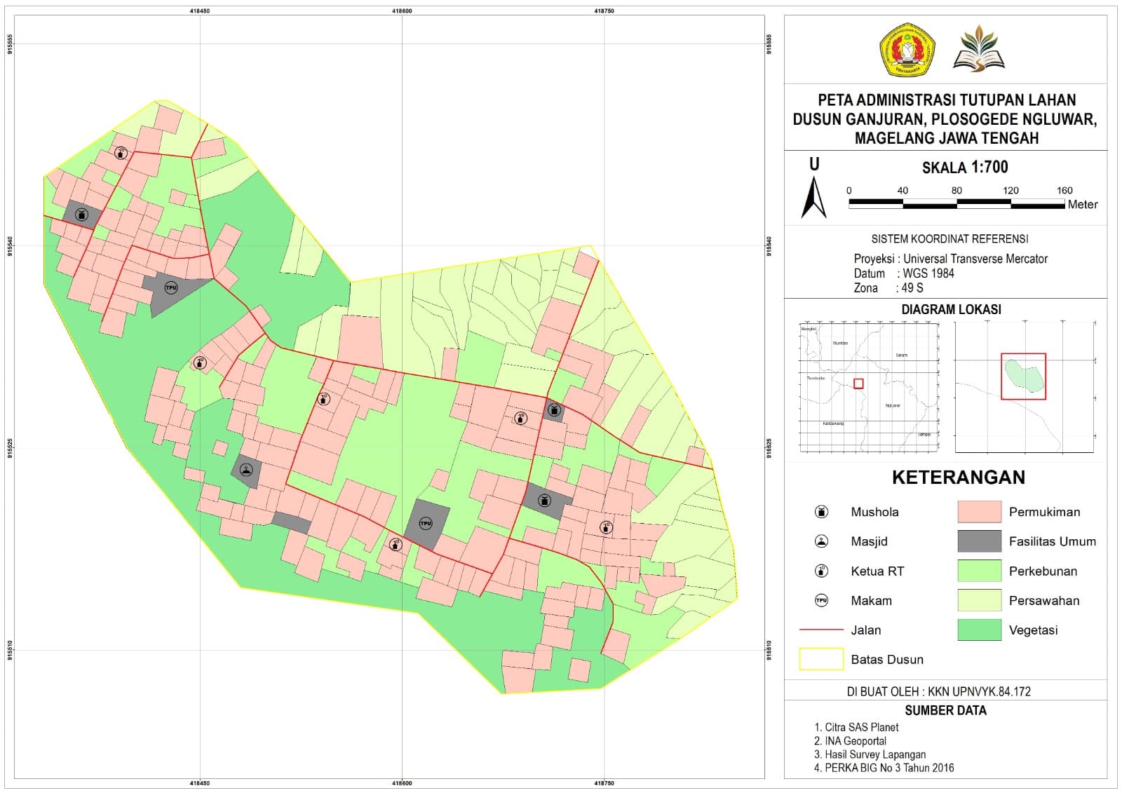Click the Vegetasi green swatch
The image size is (1122, 793).
tap(979, 630)
